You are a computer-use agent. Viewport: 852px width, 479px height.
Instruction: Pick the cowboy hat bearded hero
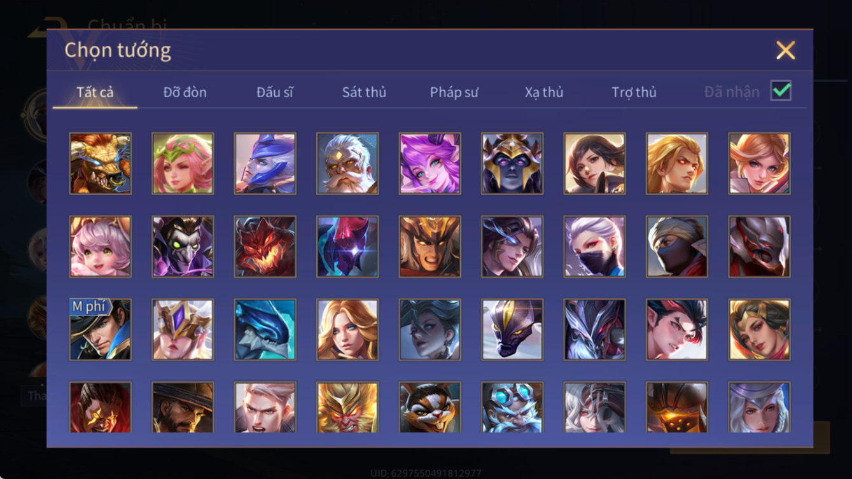pyautogui.click(x=183, y=407)
